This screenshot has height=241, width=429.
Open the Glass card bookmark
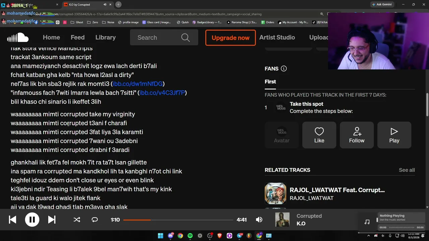pos(157,22)
